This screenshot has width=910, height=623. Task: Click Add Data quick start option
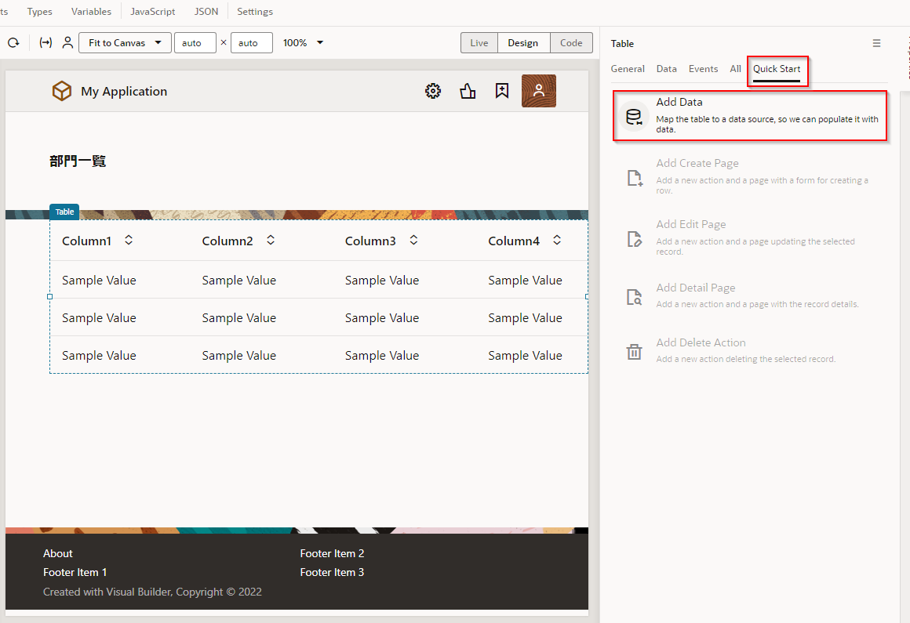(749, 116)
